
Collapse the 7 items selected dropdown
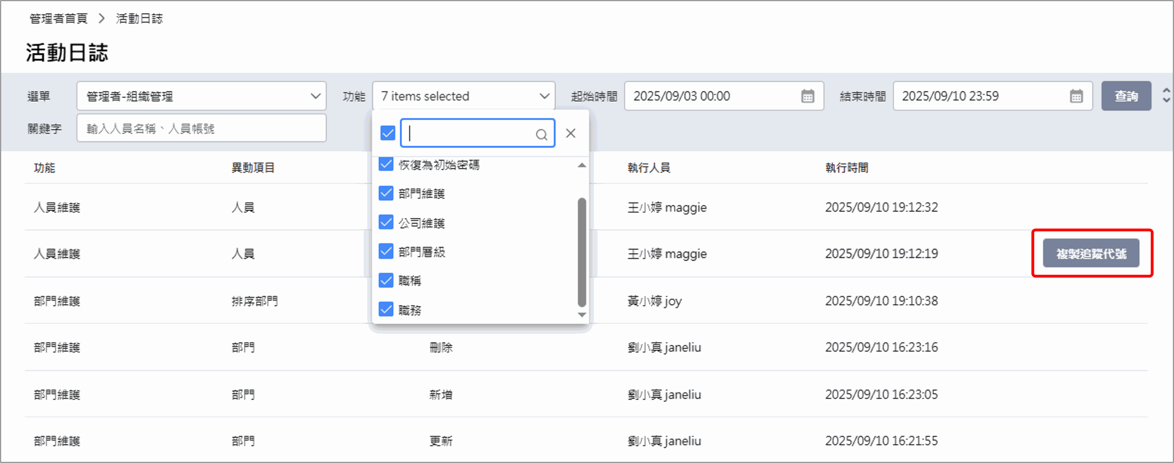click(463, 96)
